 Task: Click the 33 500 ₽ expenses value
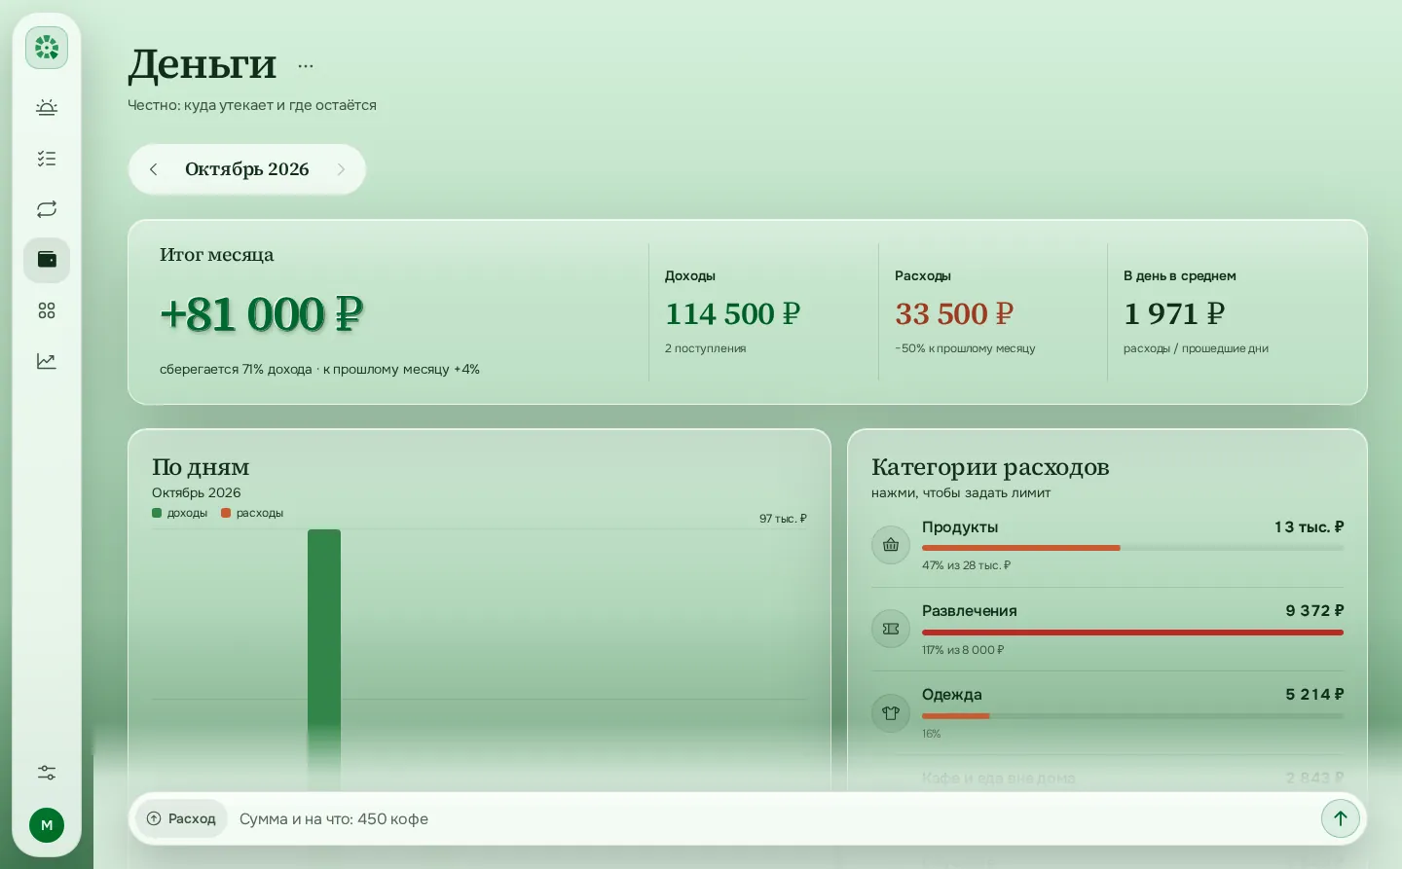pyautogui.click(x=954, y=314)
